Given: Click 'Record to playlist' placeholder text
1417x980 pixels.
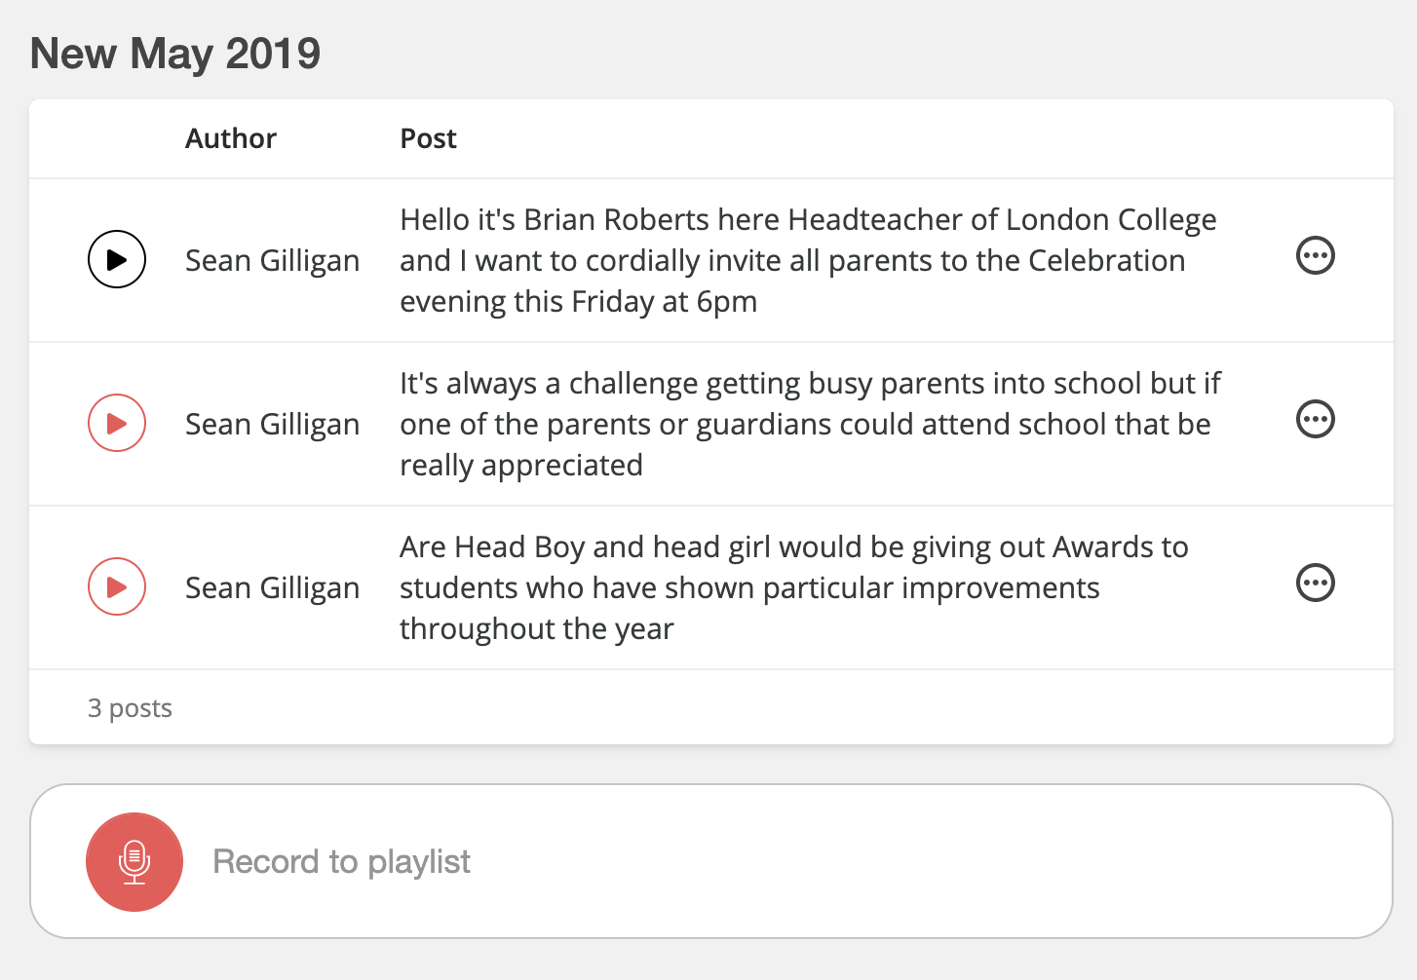Looking at the screenshot, I should tap(341, 862).
